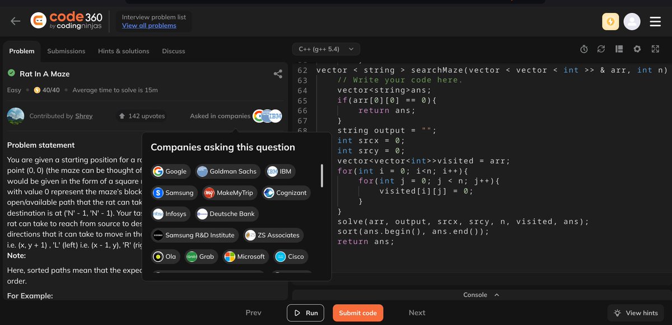Open the lightning streak badge icon
Screen dimensions: 672x325
[610, 21]
